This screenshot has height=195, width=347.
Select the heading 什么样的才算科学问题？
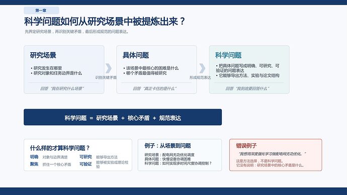point(60,148)
